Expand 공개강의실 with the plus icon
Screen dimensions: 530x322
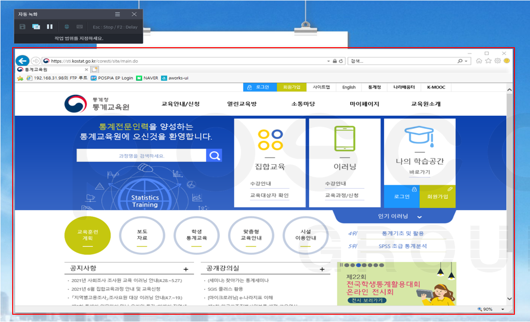tap(322, 269)
